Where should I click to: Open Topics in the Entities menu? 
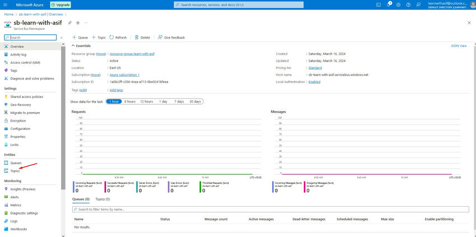(15, 170)
